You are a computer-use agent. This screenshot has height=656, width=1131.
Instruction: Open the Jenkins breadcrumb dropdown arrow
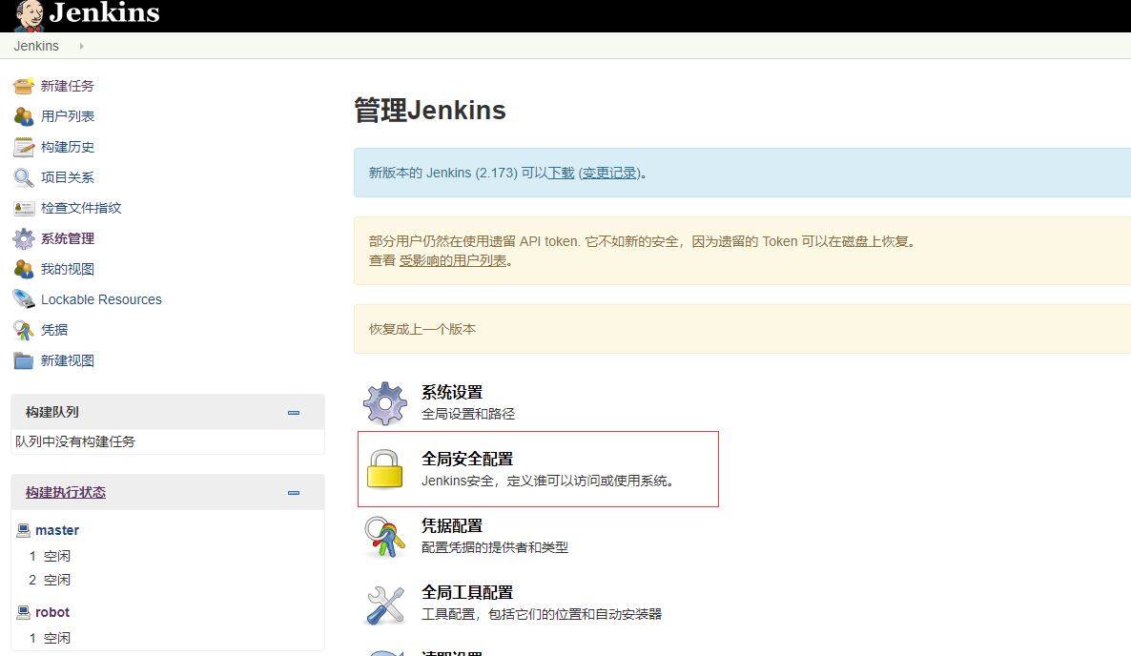point(81,46)
